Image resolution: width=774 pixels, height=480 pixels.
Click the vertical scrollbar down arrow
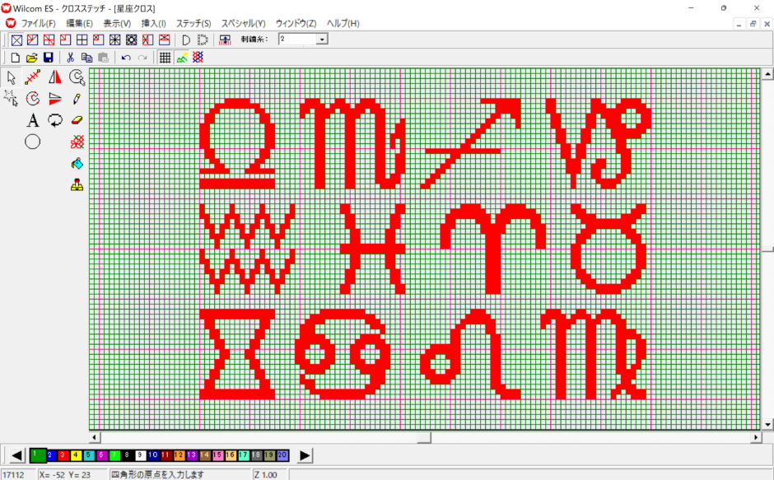(767, 424)
